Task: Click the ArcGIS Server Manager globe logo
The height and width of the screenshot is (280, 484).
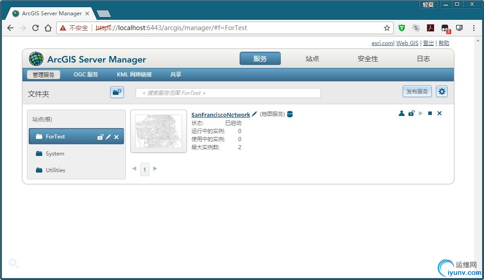Action: 36,59
